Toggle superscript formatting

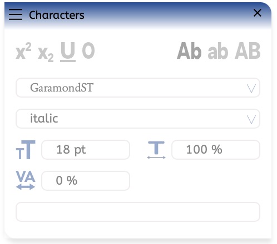tap(23, 51)
